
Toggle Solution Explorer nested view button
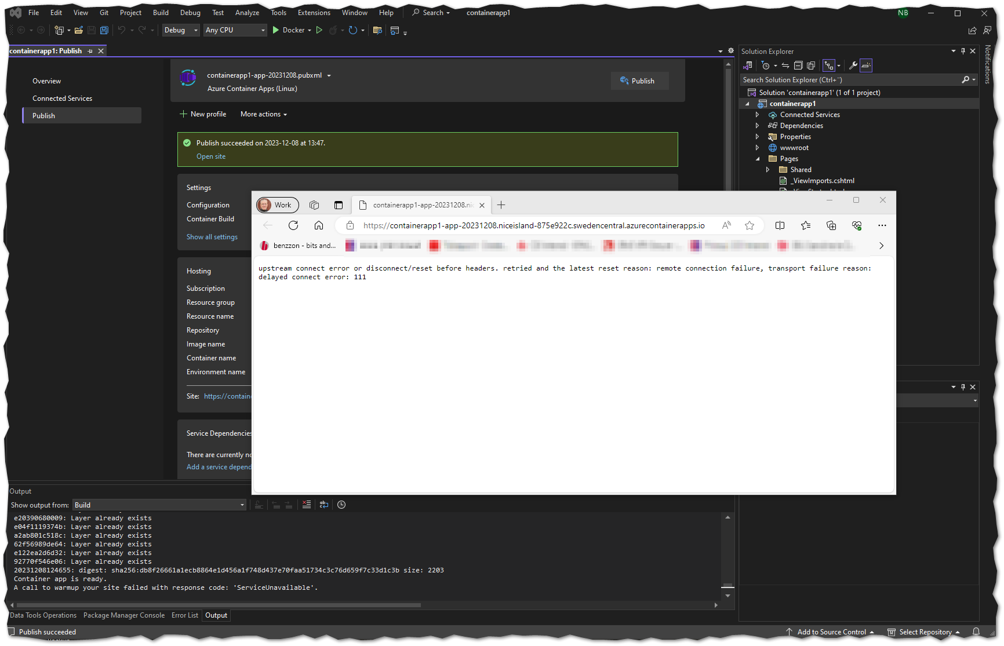(x=829, y=65)
